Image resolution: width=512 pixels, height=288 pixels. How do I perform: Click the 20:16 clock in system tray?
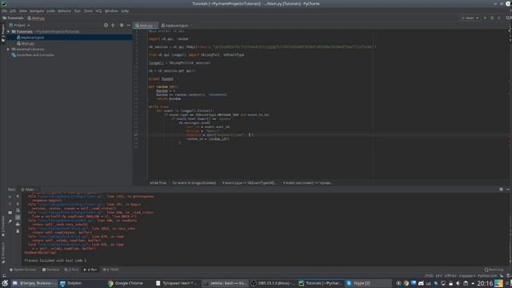(485, 283)
